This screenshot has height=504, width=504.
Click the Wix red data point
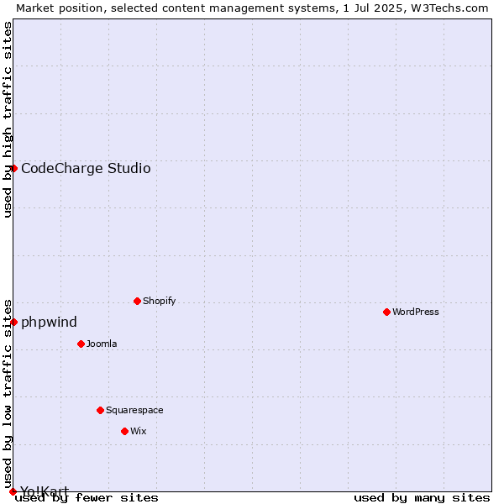pos(124,432)
